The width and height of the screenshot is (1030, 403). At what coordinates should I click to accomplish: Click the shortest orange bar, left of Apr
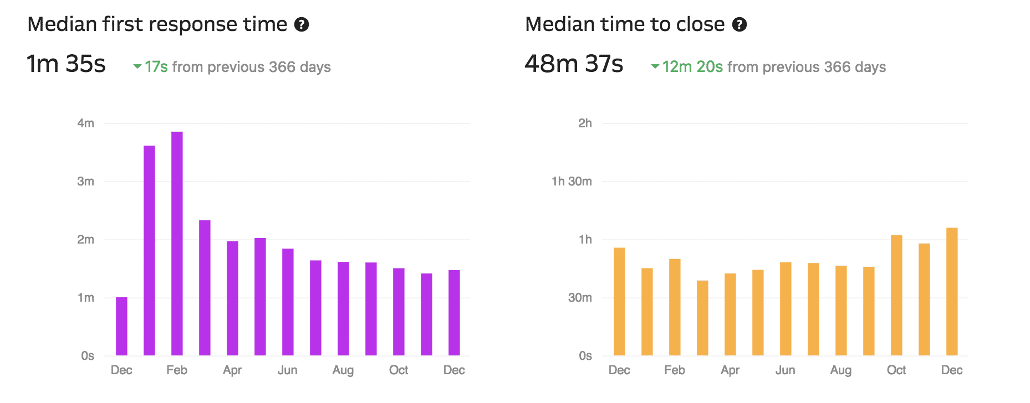[x=702, y=318]
